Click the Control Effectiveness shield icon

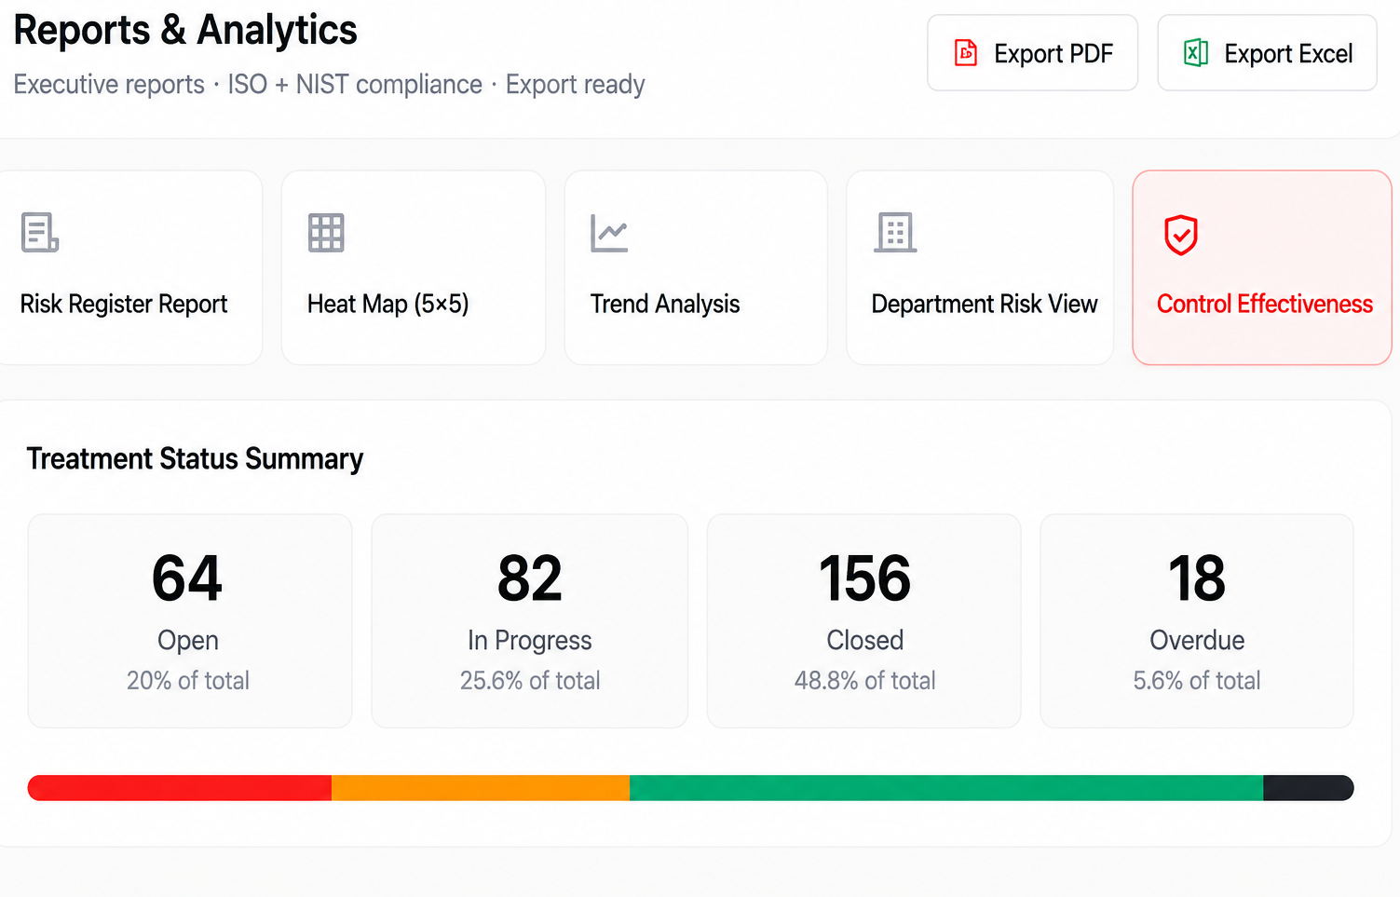1181,235
